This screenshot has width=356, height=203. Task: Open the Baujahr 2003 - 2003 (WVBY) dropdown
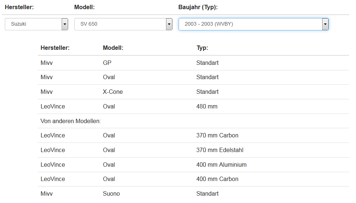pos(253,24)
